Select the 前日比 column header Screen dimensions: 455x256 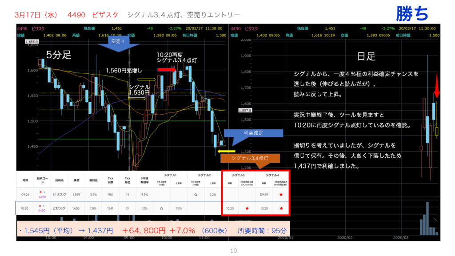pyautogui.click(x=93, y=180)
